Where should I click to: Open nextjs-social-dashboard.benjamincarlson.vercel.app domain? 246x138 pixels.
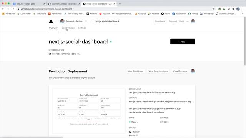click(x=155, y=108)
